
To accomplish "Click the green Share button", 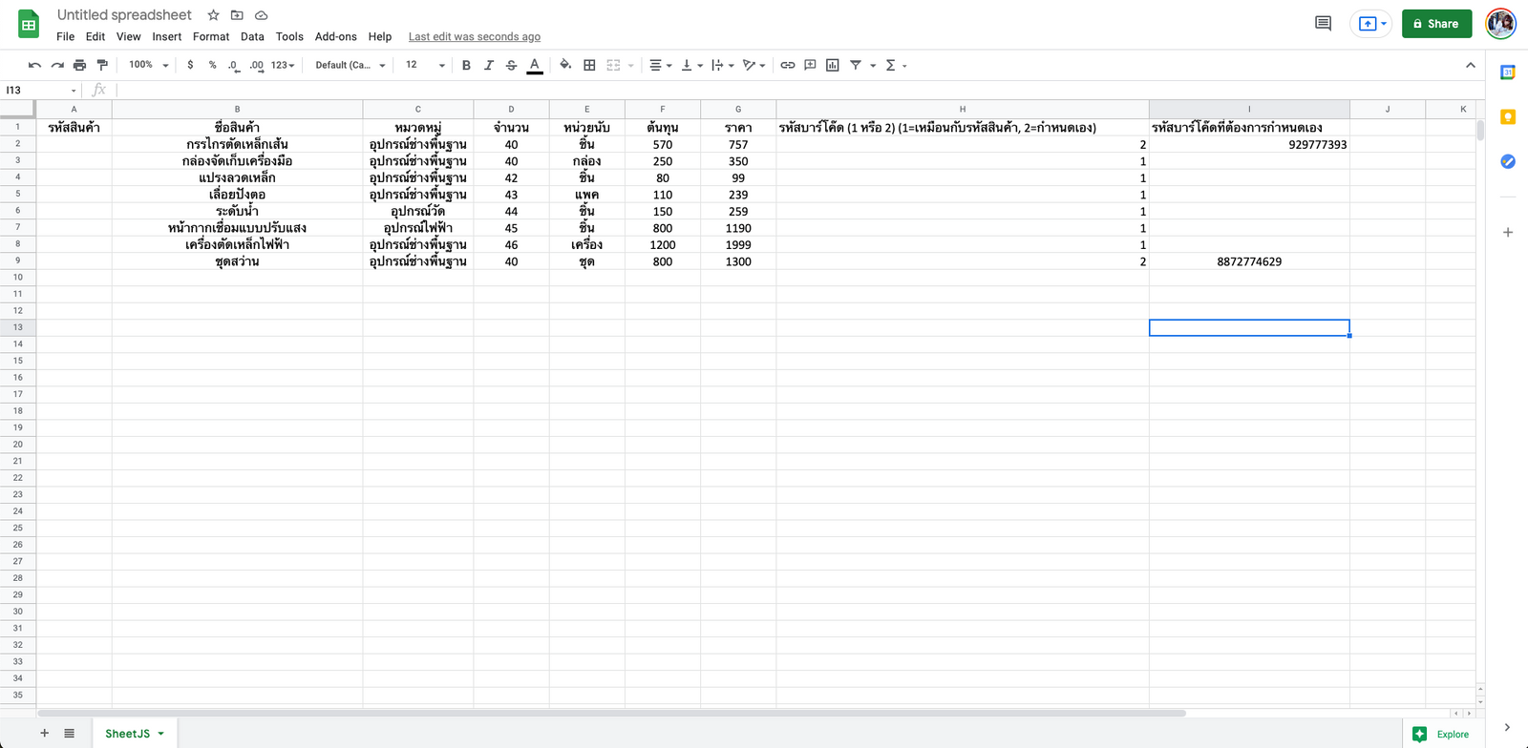I will pos(1436,24).
